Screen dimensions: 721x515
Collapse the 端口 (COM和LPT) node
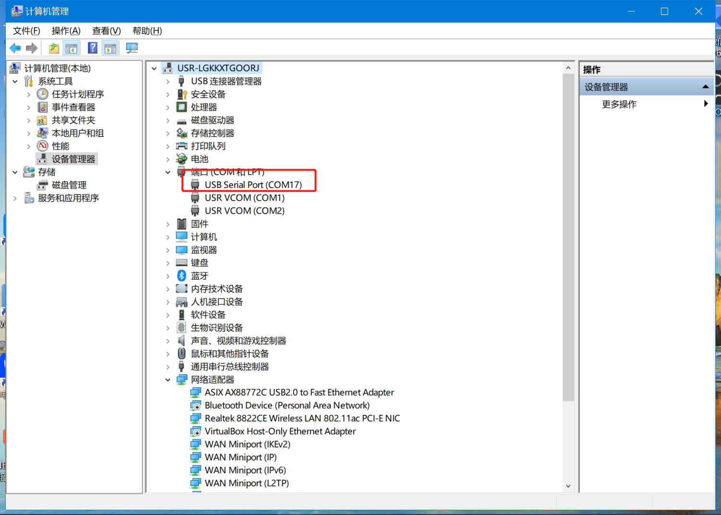coord(168,172)
